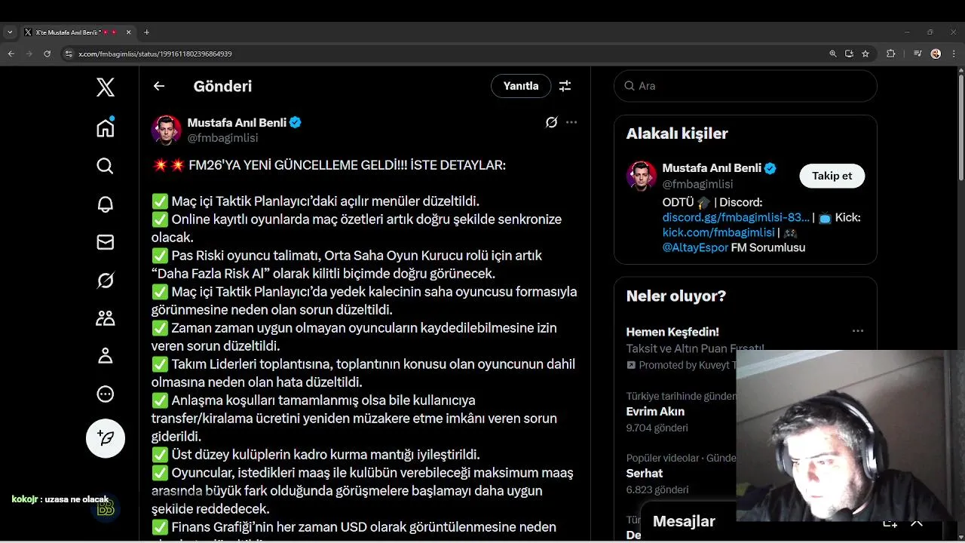Click the browser forward arrow
965x543 pixels.
pyautogui.click(x=29, y=54)
